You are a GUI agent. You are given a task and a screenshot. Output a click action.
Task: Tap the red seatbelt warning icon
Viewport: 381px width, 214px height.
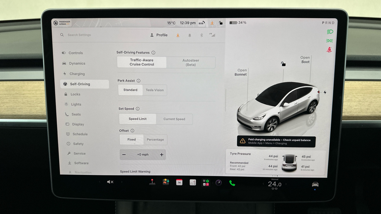[x=329, y=50]
